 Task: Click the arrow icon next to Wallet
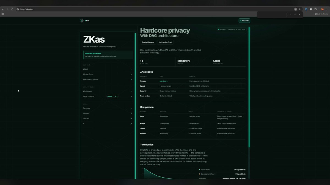(x=131, y=69)
